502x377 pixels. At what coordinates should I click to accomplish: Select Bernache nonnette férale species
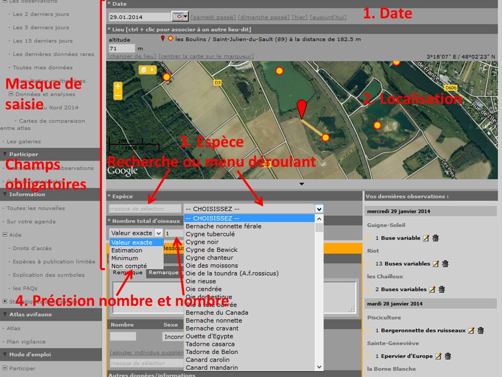249,226
